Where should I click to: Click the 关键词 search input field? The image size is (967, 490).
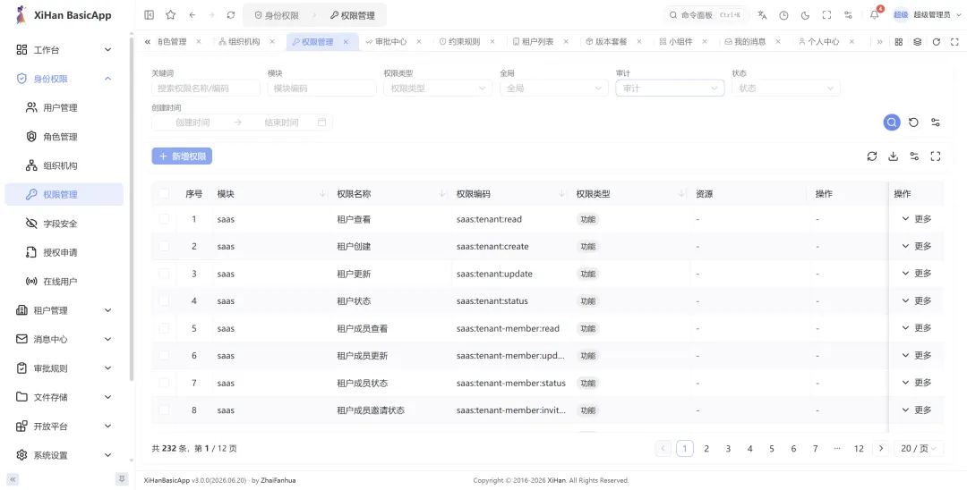[x=206, y=88]
